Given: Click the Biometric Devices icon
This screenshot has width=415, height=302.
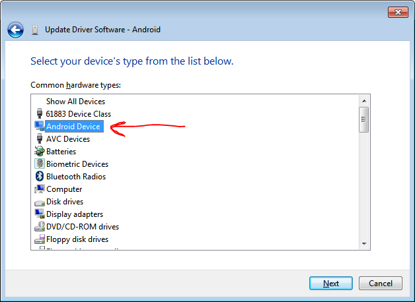Looking at the screenshot, I should pyautogui.click(x=39, y=164).
